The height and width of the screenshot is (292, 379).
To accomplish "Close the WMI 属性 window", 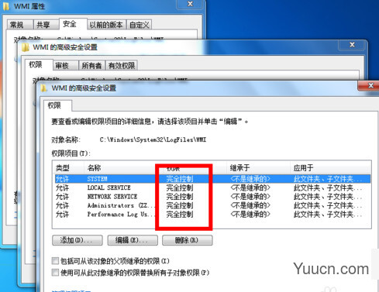I will click(190, 4).
